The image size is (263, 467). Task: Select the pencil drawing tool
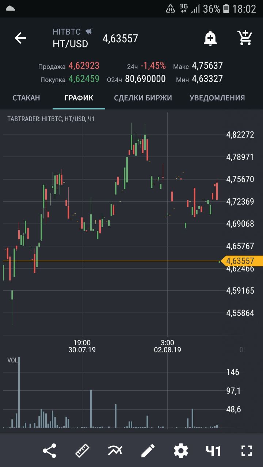(x=148, y=451)
